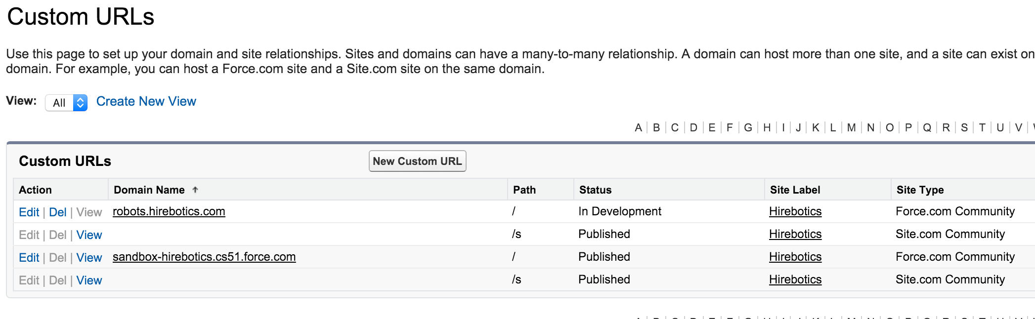
Task: Click the sort arrow beside Domain Name
Action: tap(195, 190)
